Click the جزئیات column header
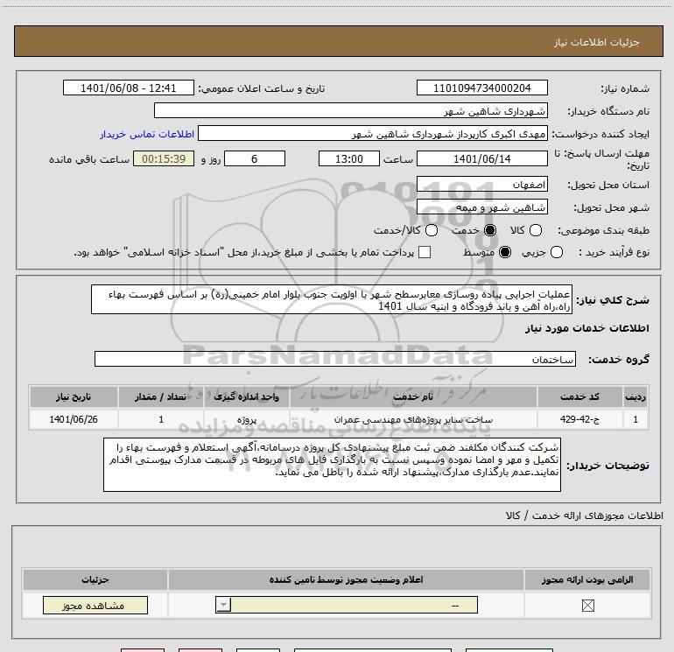Screen dimensions: 674x652 [x=95, y=579]
